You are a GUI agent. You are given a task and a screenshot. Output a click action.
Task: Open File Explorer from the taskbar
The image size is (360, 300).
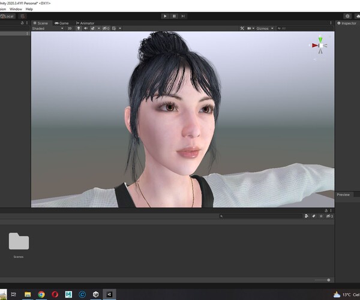(28, 294)
